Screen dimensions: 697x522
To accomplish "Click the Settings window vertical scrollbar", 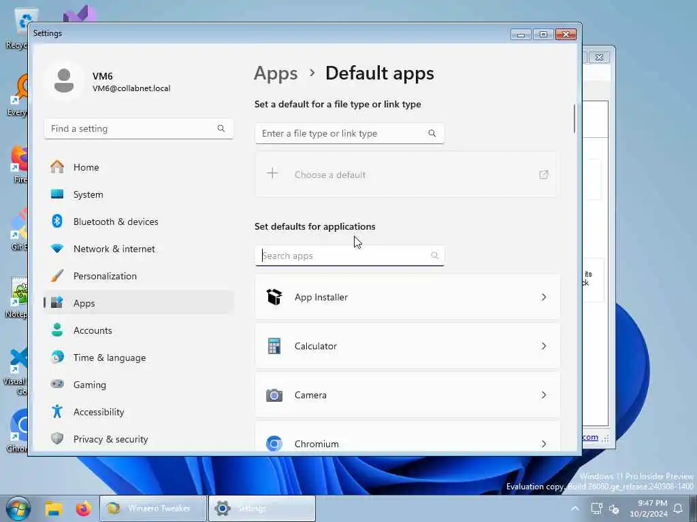I will pos(574,119).
